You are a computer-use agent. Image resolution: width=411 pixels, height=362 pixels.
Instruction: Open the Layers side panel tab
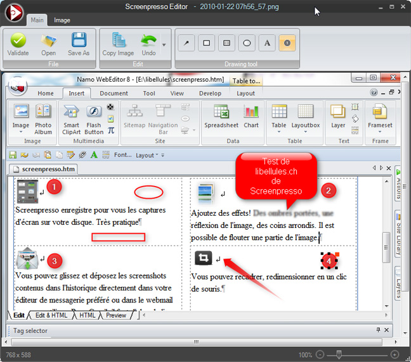click(398, 284)
